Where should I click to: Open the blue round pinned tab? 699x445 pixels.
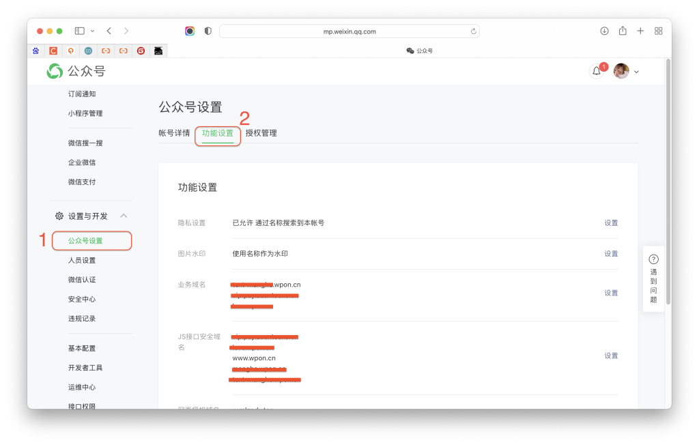pos(88,51)
